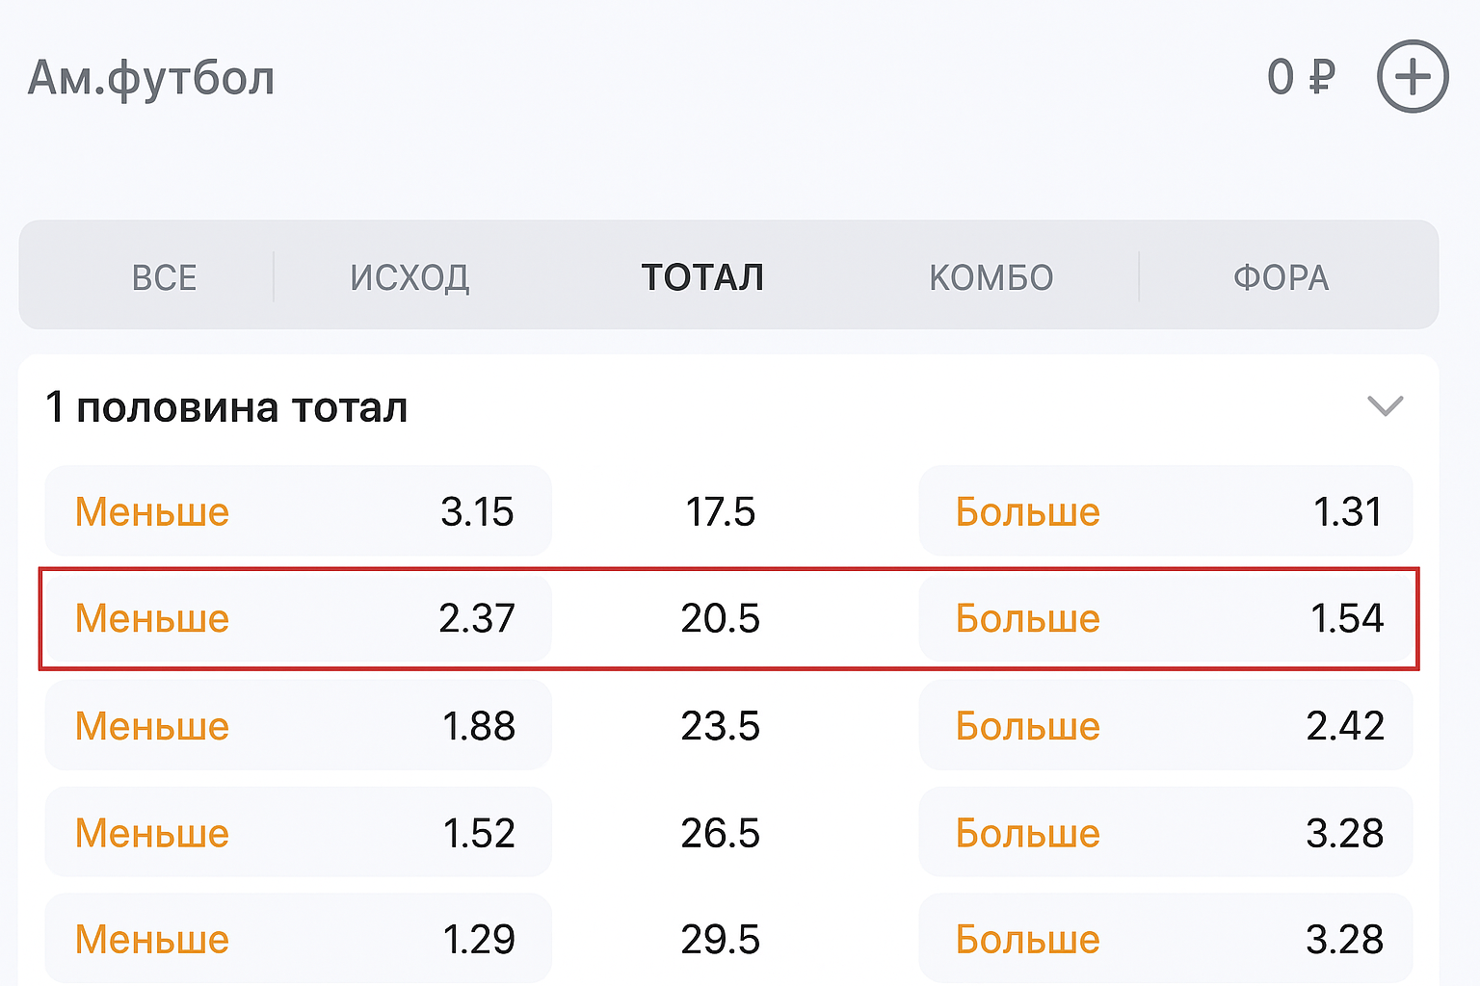Select Больше 20.5 at odds 1.54
Viewport: 1480px width, 986px height.
click(1165, 618)
